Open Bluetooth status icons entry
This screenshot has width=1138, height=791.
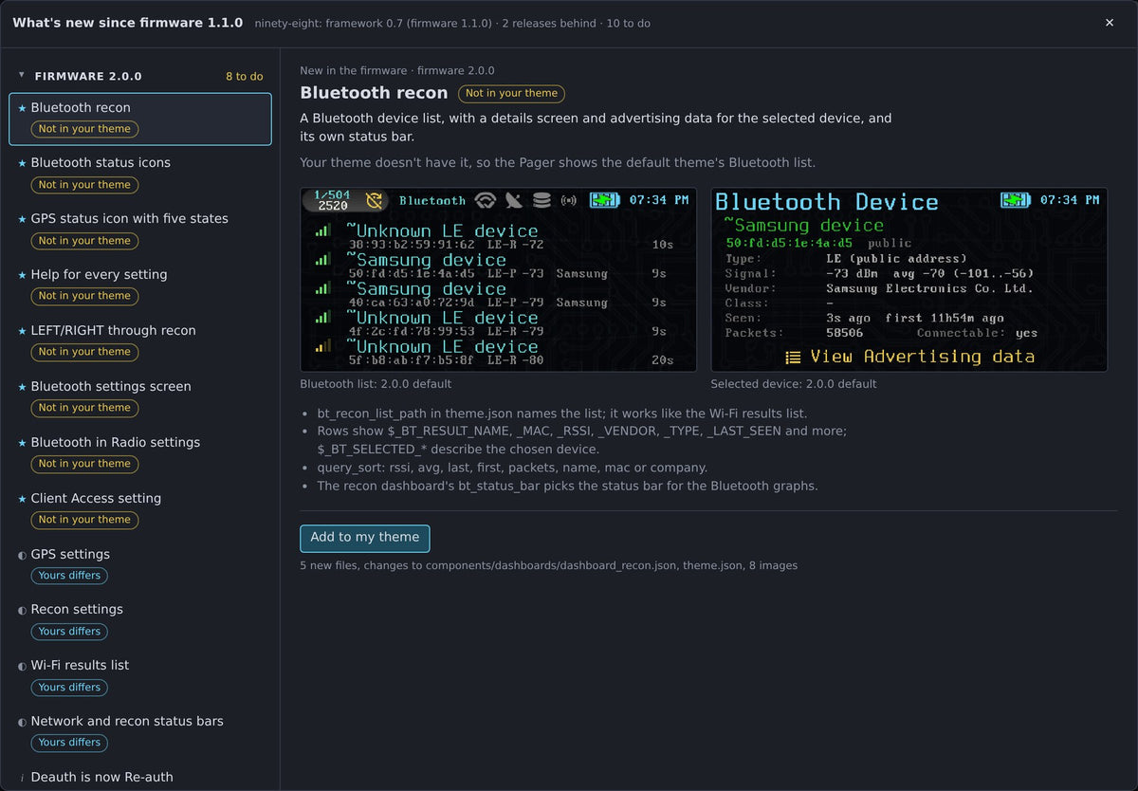click(x=140, y=175)
